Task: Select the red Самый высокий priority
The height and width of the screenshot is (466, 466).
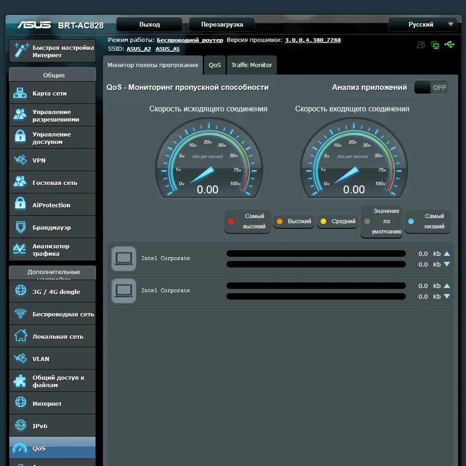Action: pos(247,221)
